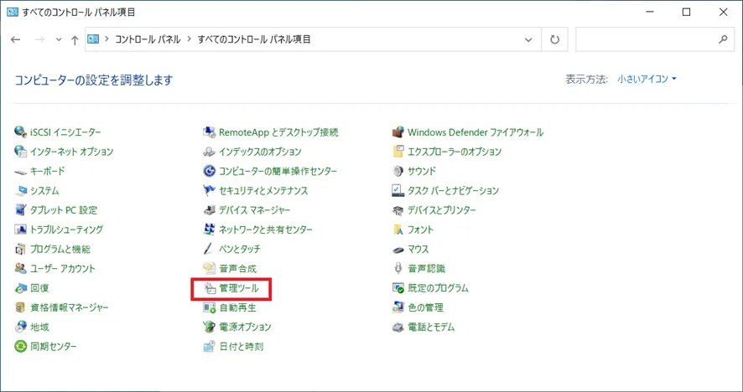Open the デバイスとプリンター printer icon
This screenshot has width=743, height=392.
(398, 210)
